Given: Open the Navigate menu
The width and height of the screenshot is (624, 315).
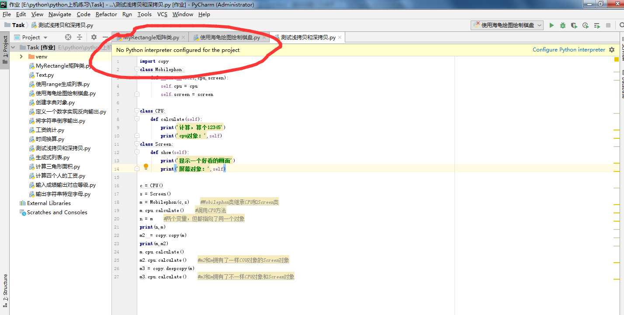Looking at the screenshot, I should [60, 14].
